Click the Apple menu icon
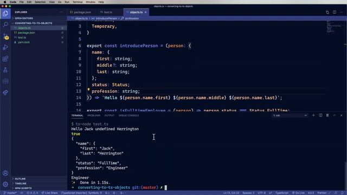 5,2
